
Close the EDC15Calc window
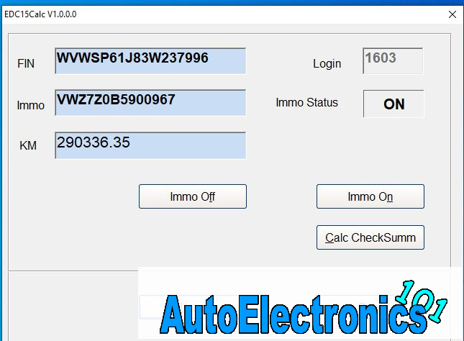[452, 14]
